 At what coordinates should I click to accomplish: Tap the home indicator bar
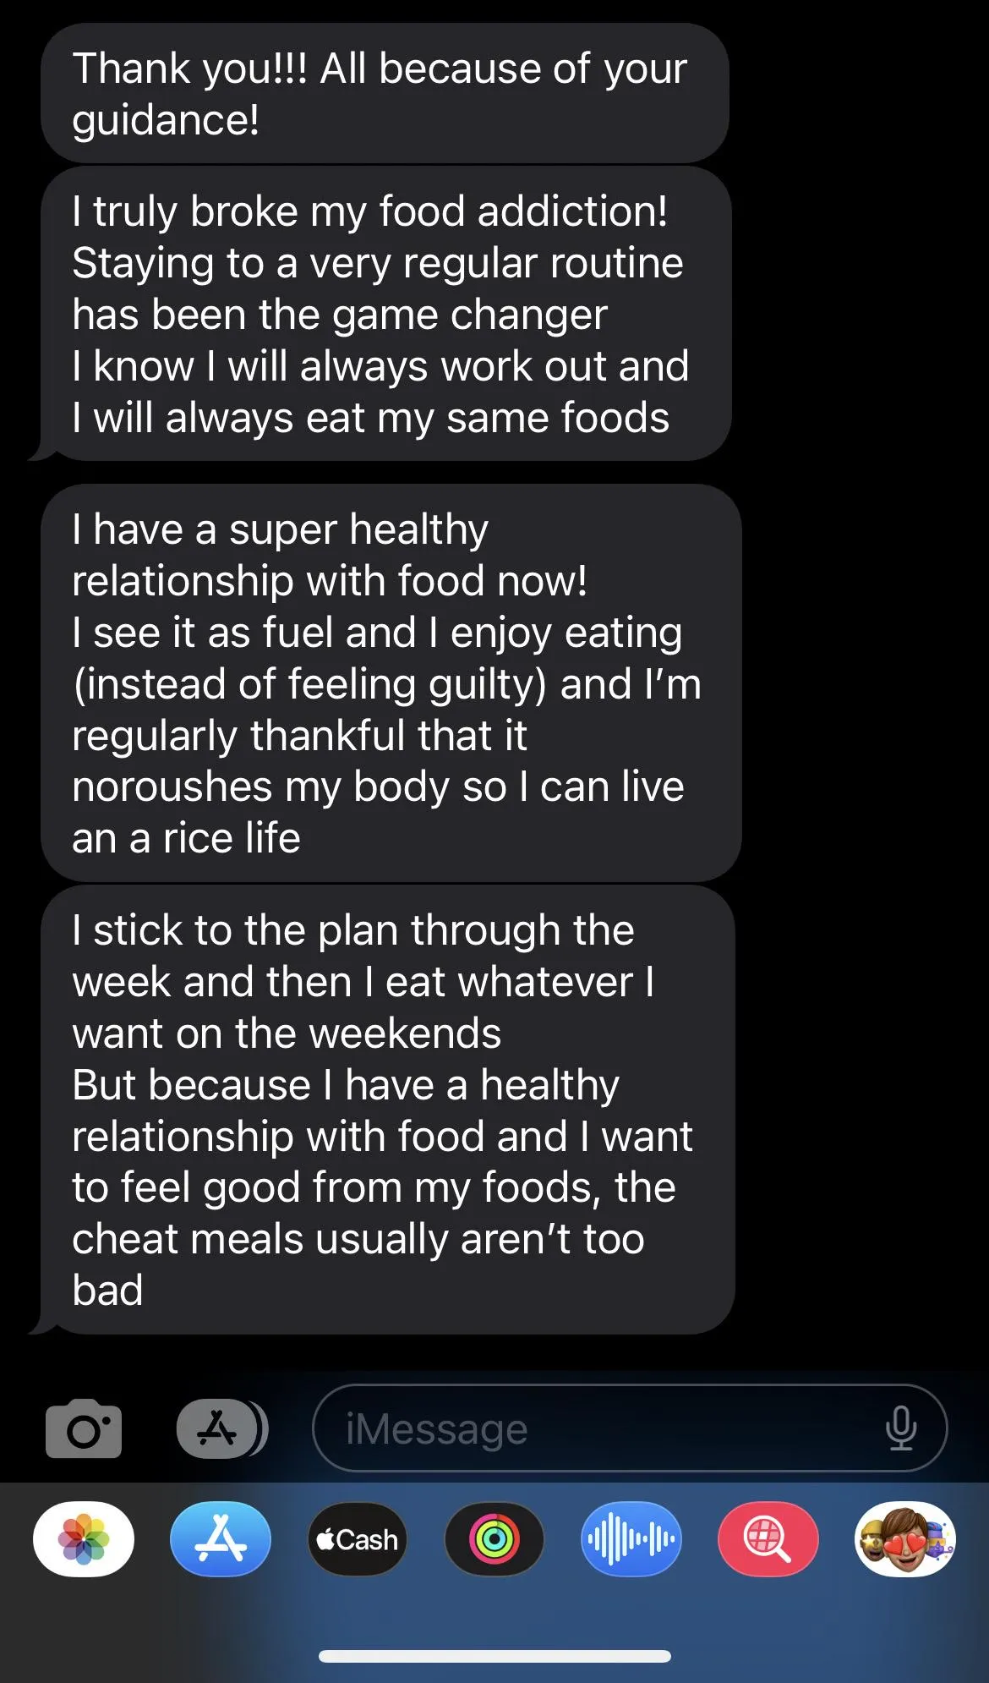(x=494, y=1656)
